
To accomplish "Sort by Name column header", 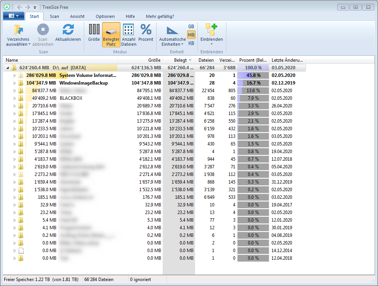I will 61,60.
